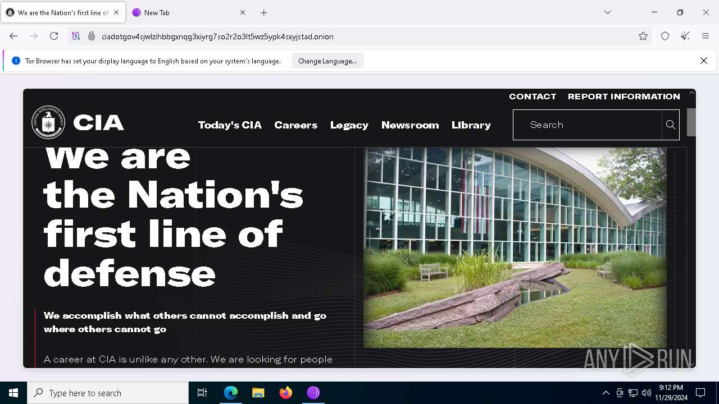Click the 'A career at CIA is unlike' paragraph
Image resolution: width=719 pixels, height=404 pixels.
(x=188, y=359)
